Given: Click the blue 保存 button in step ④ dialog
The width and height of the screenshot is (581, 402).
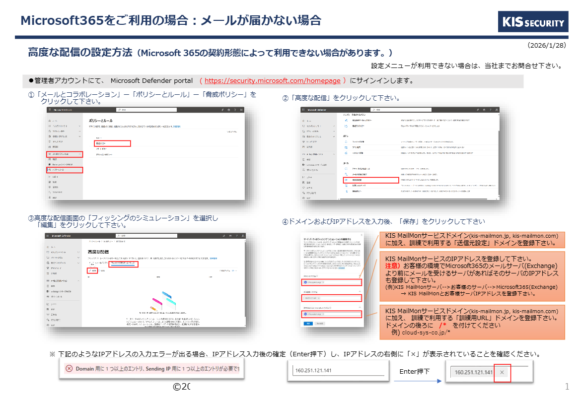Looking at the screenshot, I should coord(308,324).
